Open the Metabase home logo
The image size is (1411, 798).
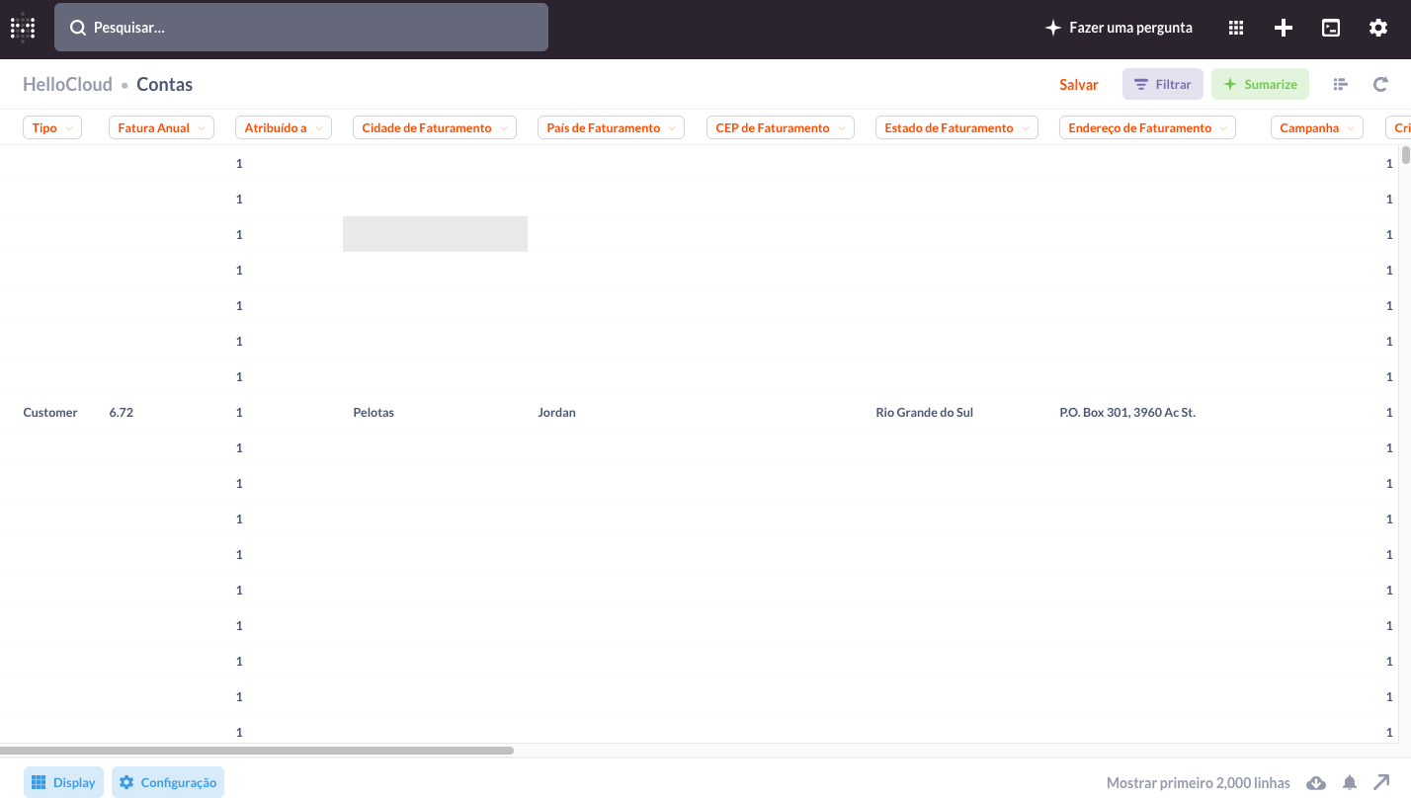pyautogui.click(x=23, y=28)
